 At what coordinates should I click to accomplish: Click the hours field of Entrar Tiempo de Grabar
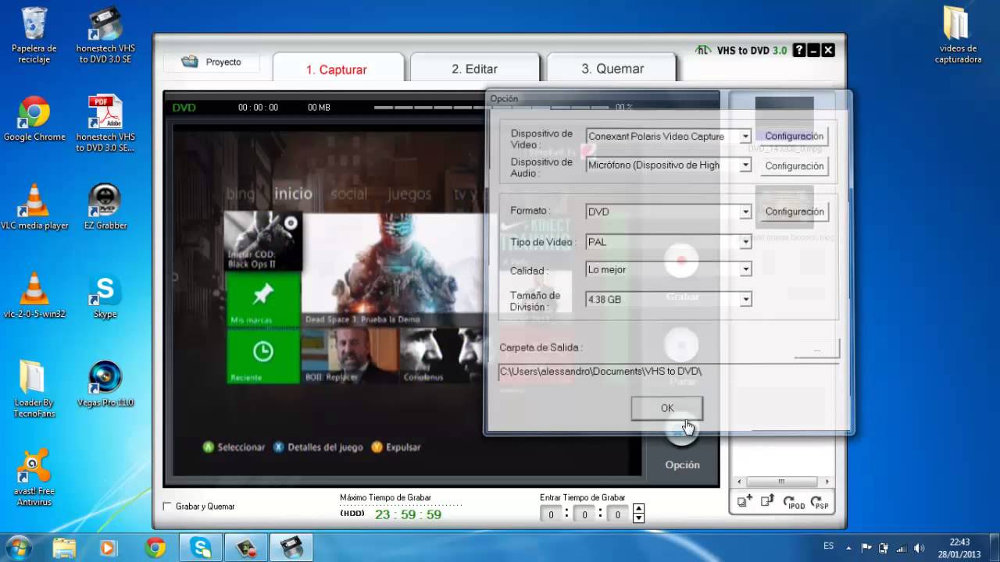pyautogui.click(x=551, y=514)
